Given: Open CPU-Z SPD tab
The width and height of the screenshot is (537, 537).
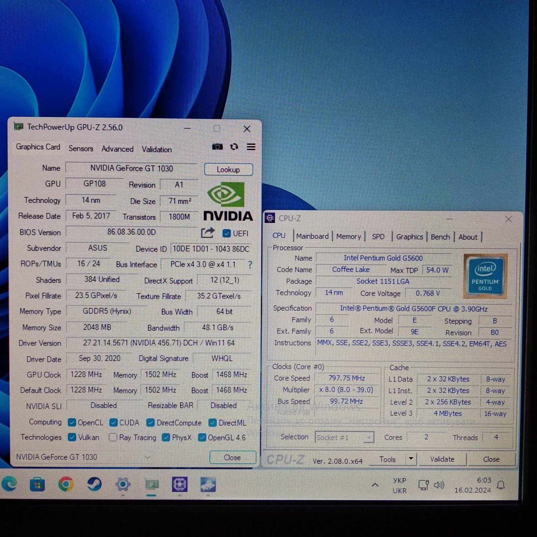Looking at the screenshot, I should click(378, 237).
